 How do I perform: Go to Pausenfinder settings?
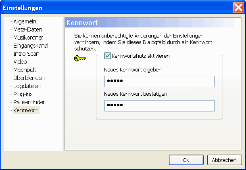[29, 102]
